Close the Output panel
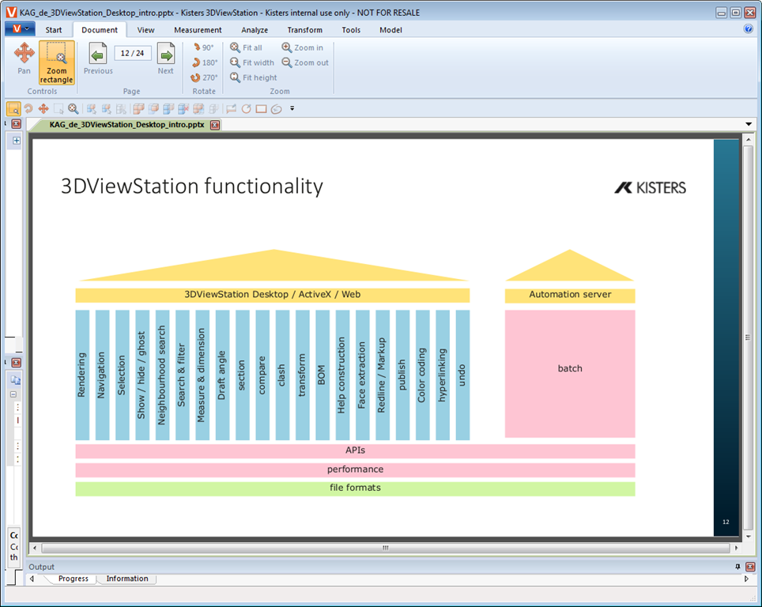This screenshot has height=607, width=762. coord(750,567)
